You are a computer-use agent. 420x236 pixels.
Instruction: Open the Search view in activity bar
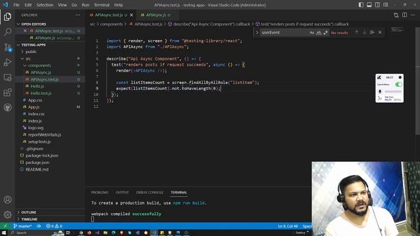pyautogui.click(x=7, y=32)
